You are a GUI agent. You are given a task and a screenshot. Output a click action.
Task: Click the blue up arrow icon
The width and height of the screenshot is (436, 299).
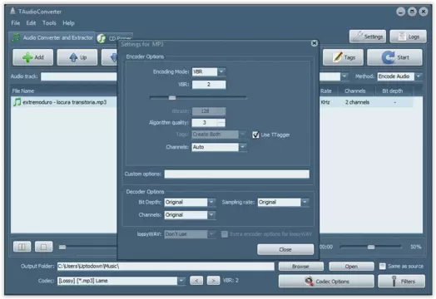[x=73, y=57]
